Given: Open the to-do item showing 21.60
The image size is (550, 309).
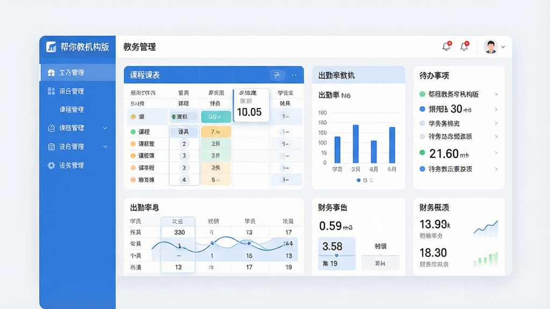Looking at the screenshot, I should point(459,153).
